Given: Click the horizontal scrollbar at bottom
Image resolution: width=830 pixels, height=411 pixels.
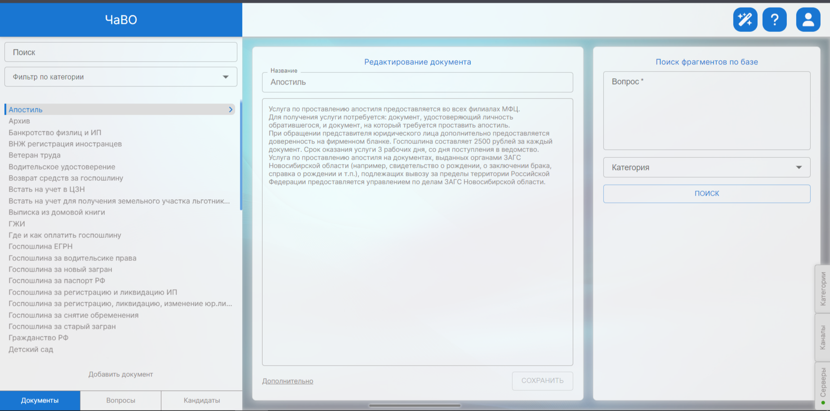Looking at the screenshot, I should pos(415,406).
